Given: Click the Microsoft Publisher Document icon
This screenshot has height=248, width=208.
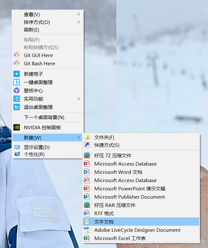Looking at the screenshot, I should click(x=87, y=197).
